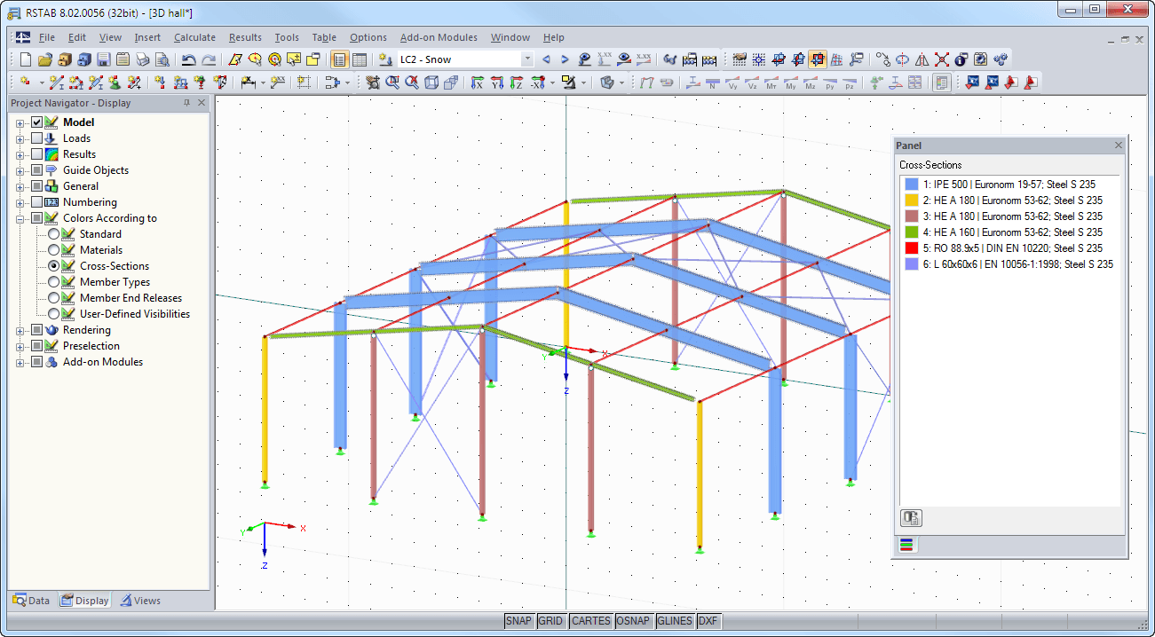Open the Insert menu
This screenshot has height=637, width=1155.
(x=147, y=37)
